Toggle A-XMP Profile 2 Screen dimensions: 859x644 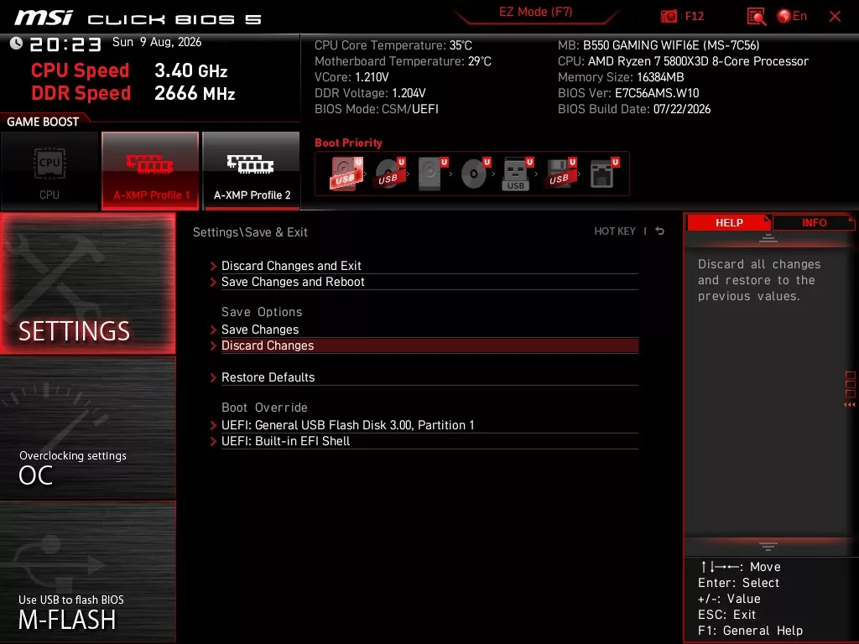click(252, 170)
